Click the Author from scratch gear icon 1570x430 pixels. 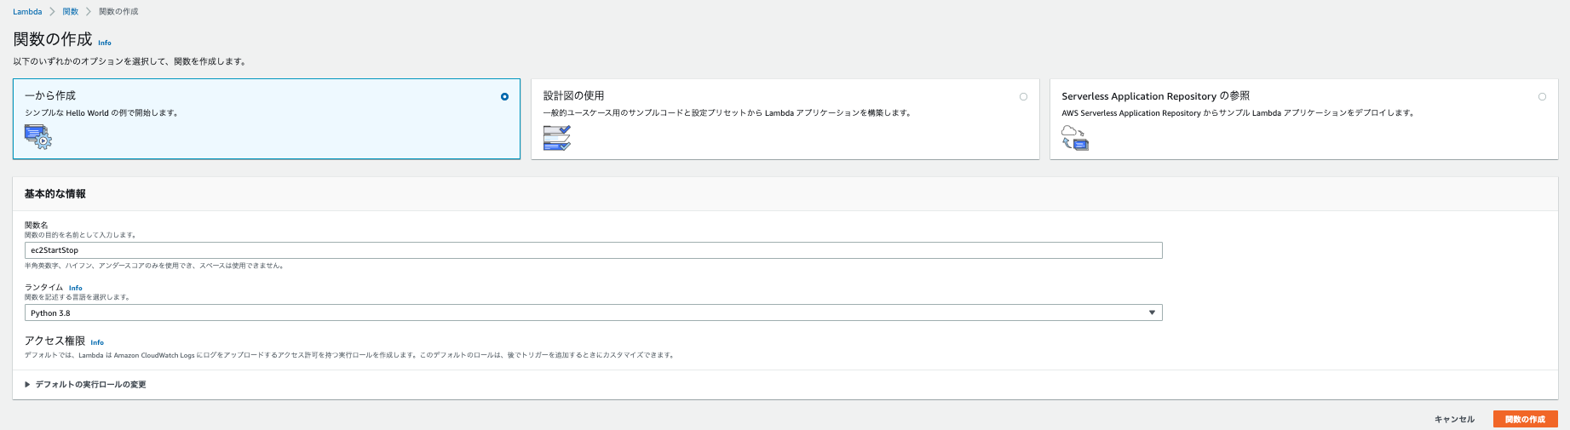[38, 136]
